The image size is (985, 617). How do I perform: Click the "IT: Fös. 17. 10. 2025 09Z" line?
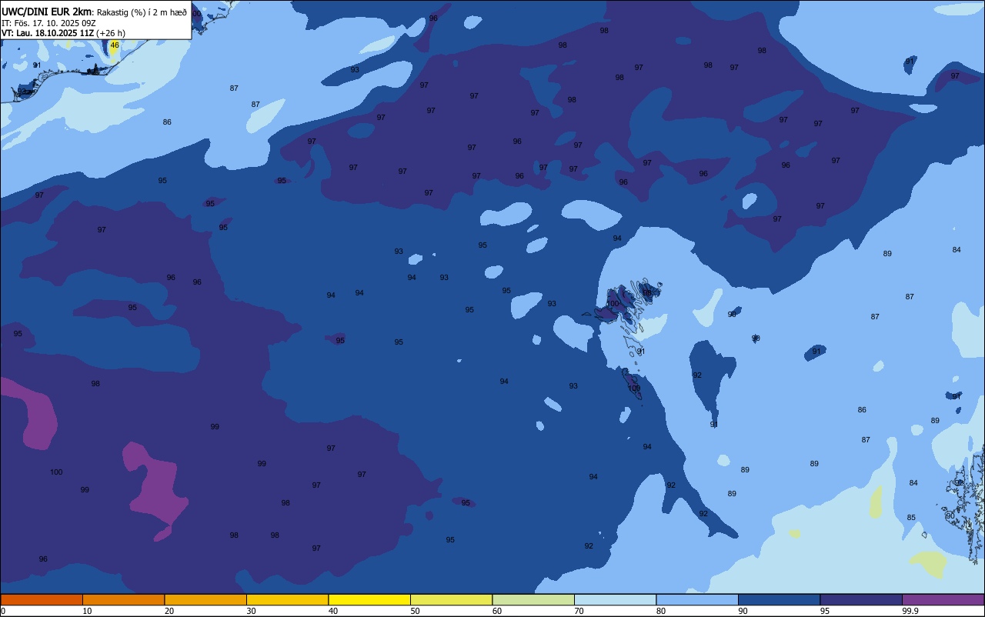[48, 22]
